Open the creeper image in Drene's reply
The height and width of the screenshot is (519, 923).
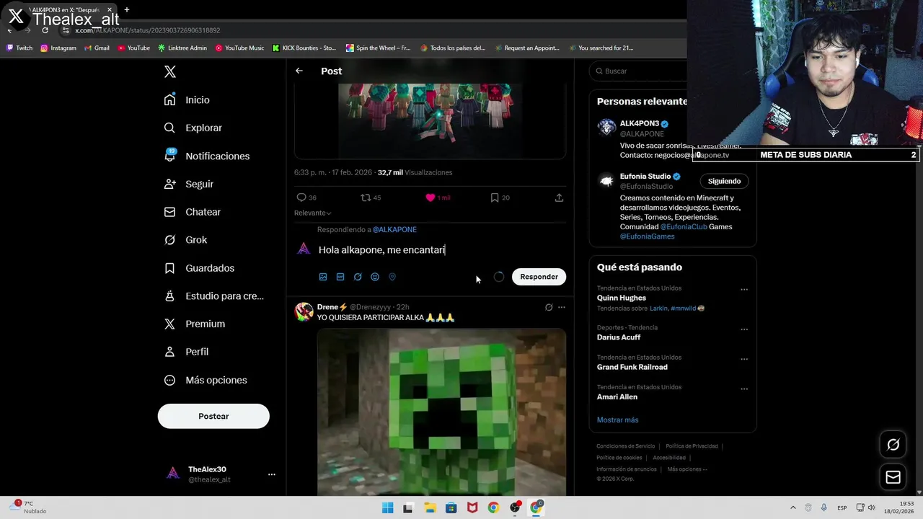point(441,412)
